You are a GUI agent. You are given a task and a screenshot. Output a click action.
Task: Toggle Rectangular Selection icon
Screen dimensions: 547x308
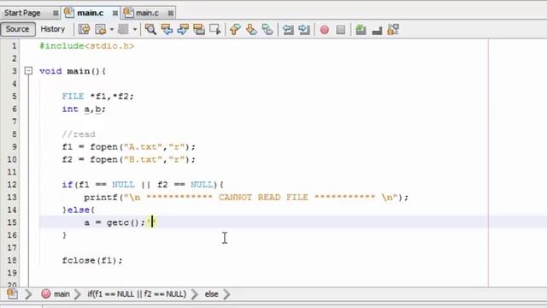pos(215,29)
